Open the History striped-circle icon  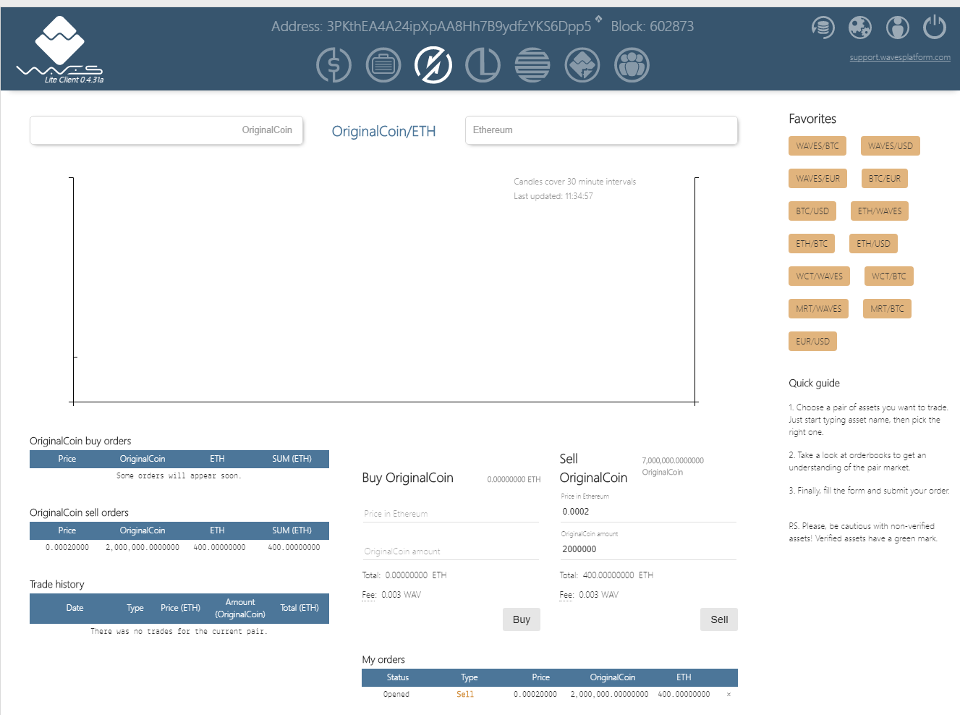click(x=532, y=65)
